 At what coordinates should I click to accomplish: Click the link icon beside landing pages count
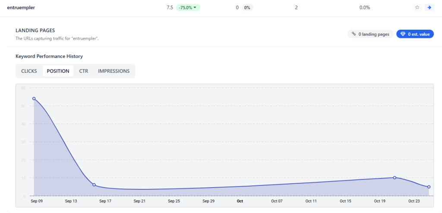point(354,34)
